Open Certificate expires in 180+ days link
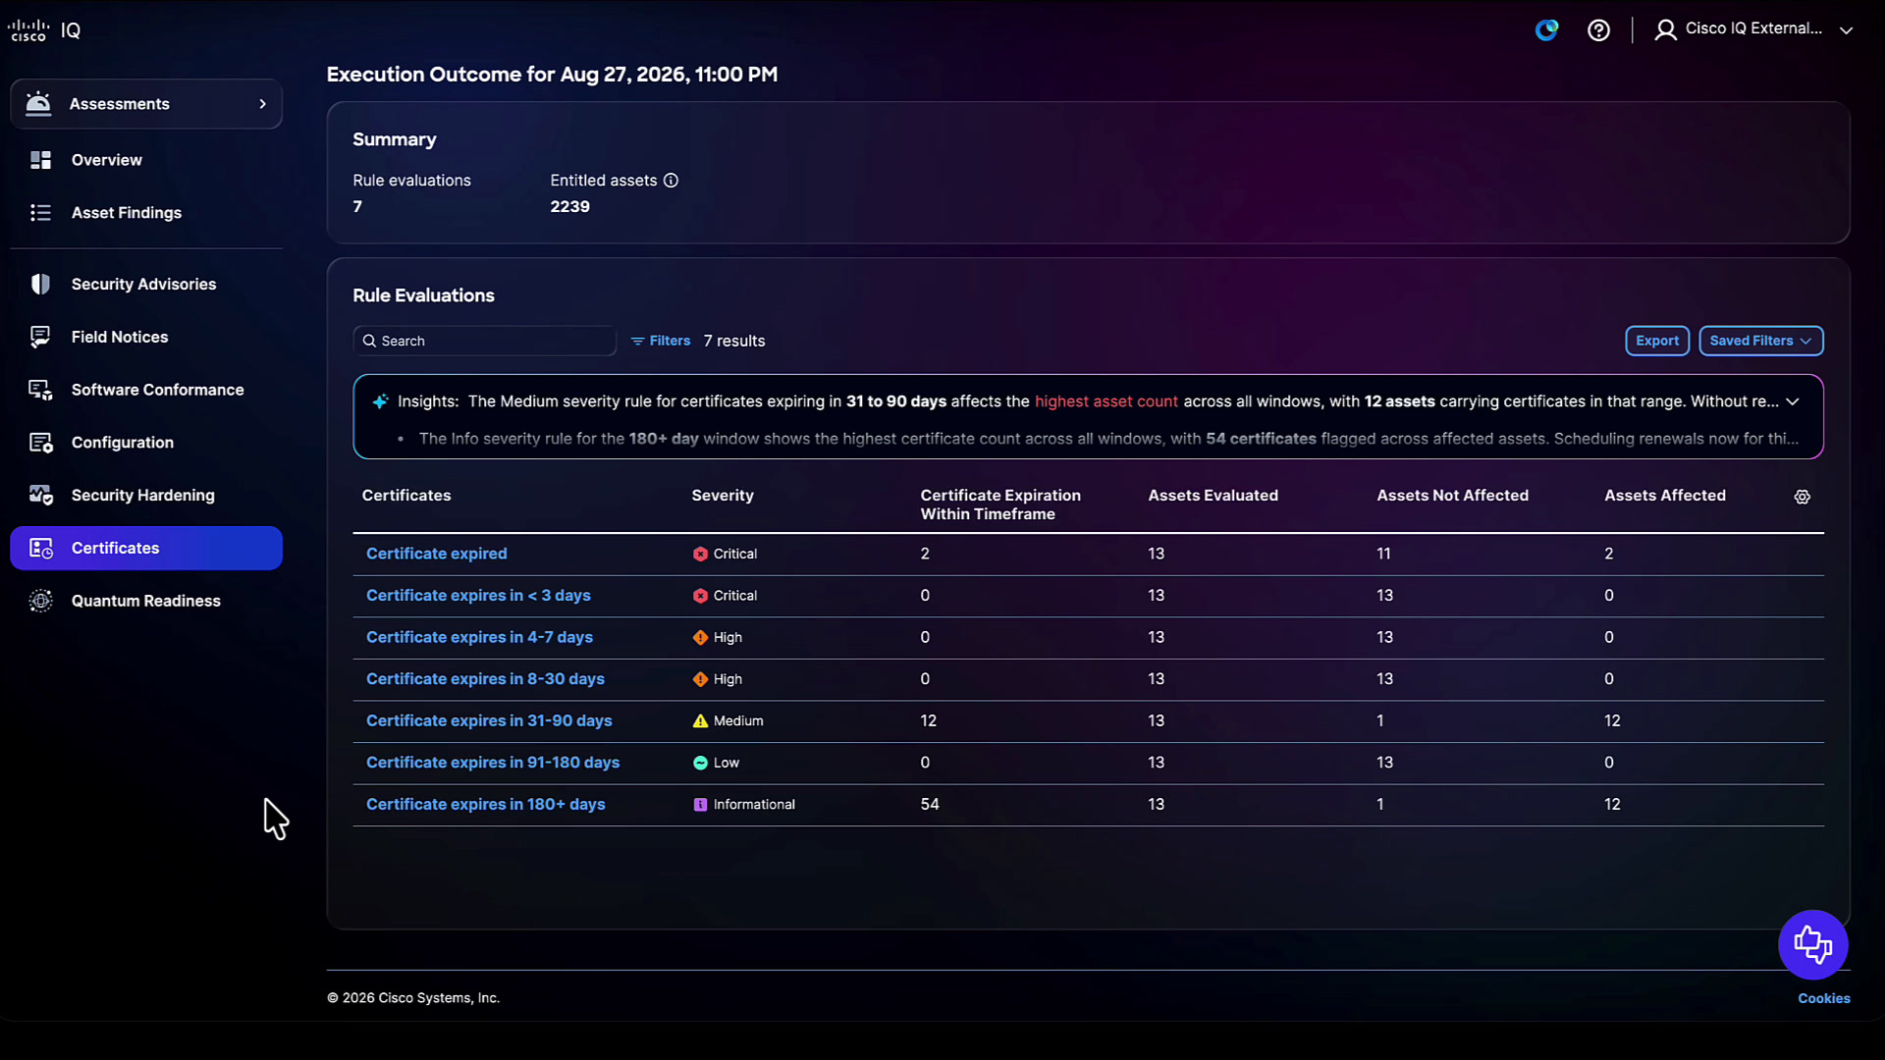1885x1060 pixels. pyautogui.click(x=486, y=805)
